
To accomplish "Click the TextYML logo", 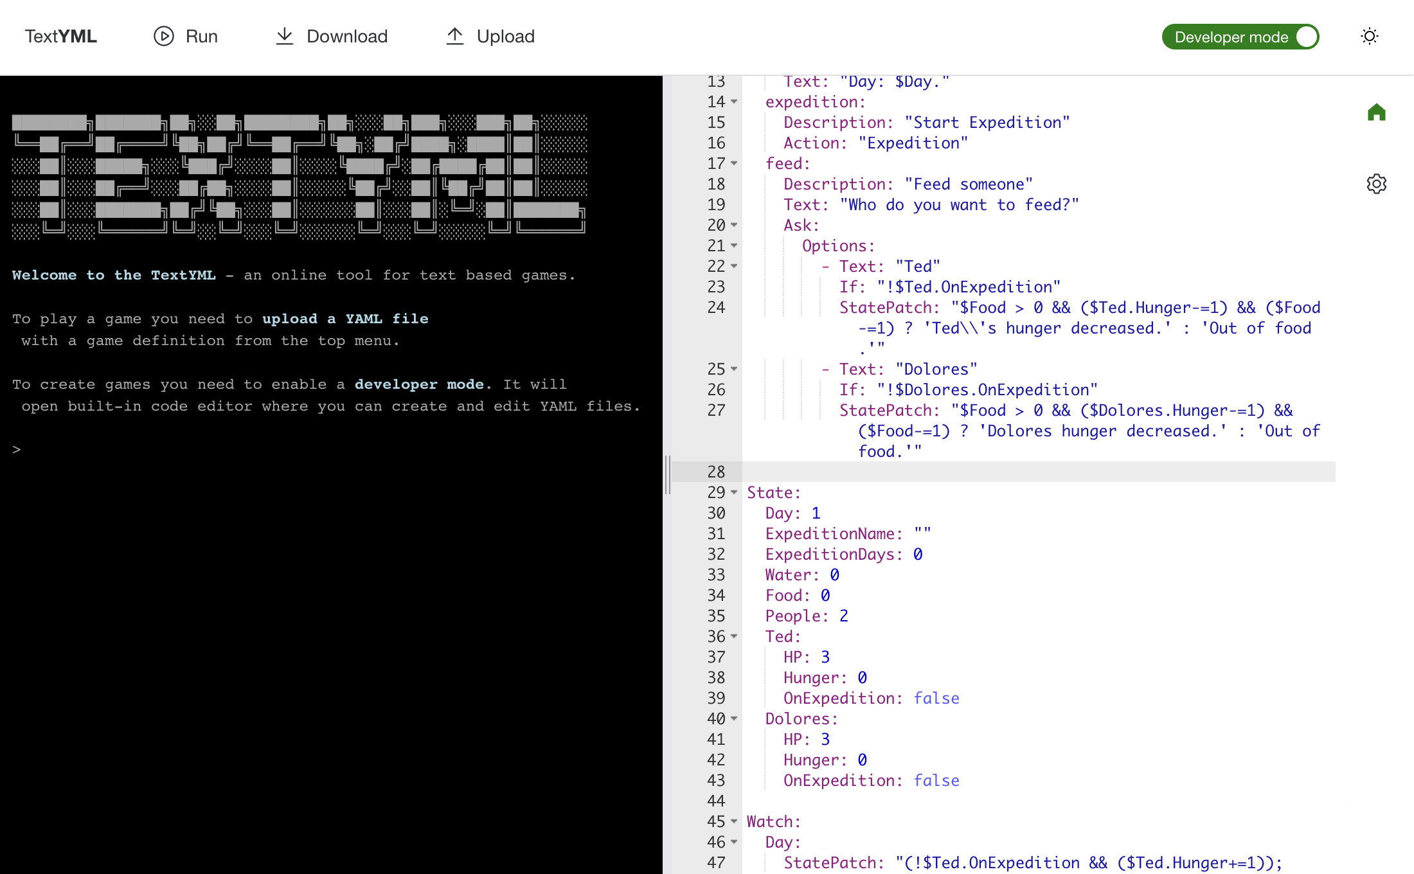I will tap(61, 37).
